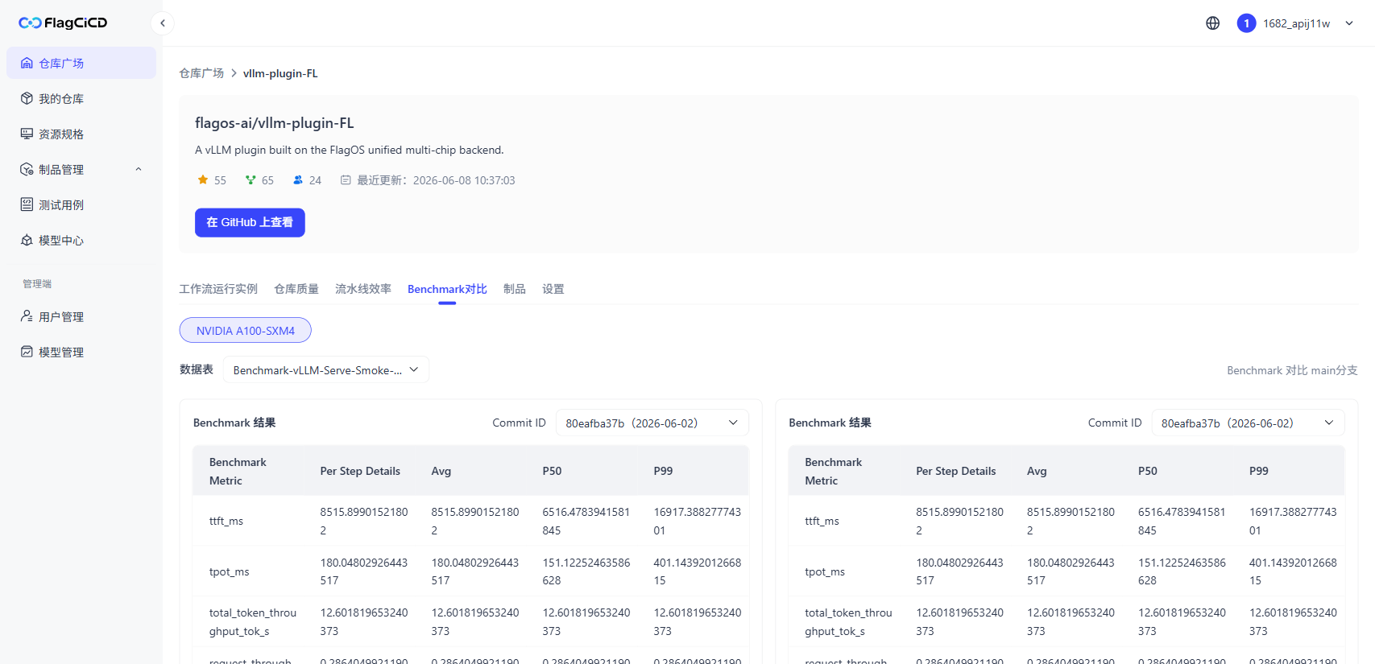Click tpot_ms metric in left table

[x=230, y=571]
